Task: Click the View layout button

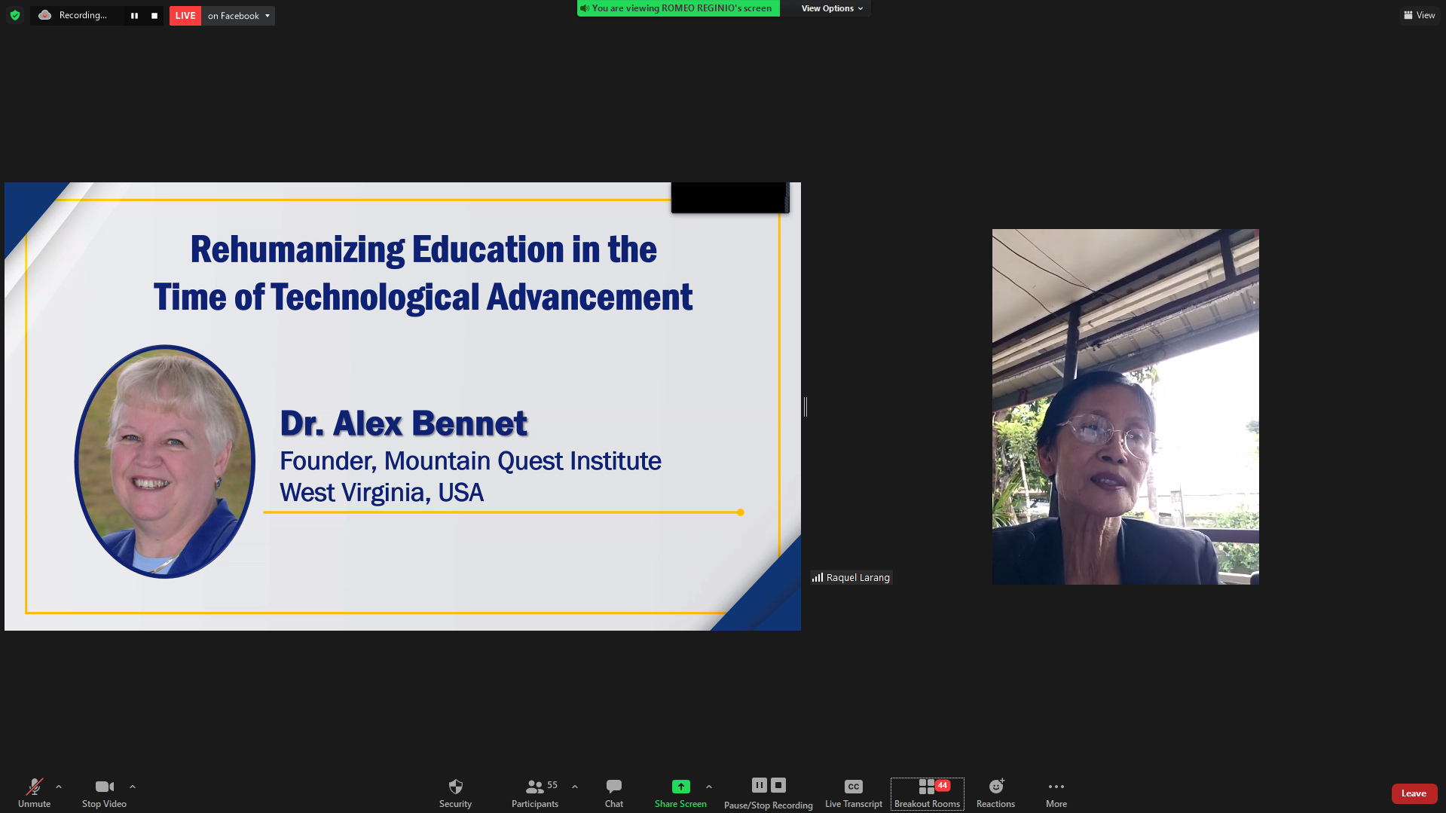Action: [1419, 15]
